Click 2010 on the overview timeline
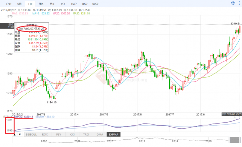The image size is (242, 147). tap(110, 142)
